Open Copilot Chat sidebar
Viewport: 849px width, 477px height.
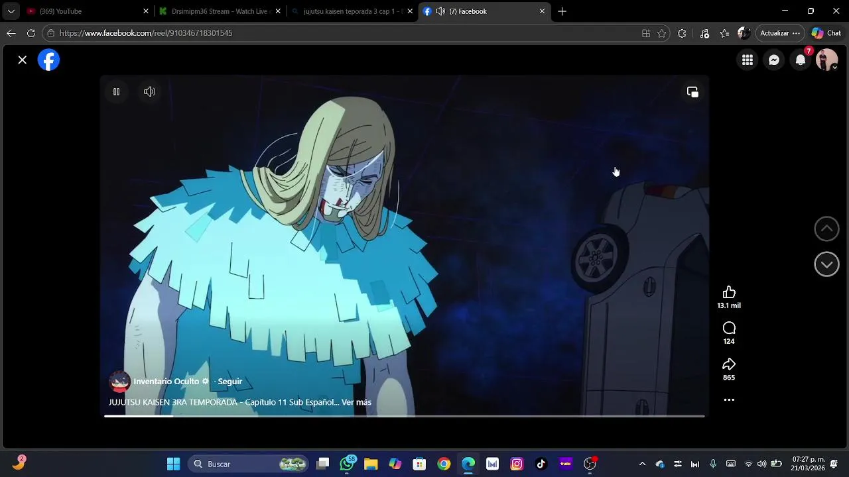pos(826,33)
